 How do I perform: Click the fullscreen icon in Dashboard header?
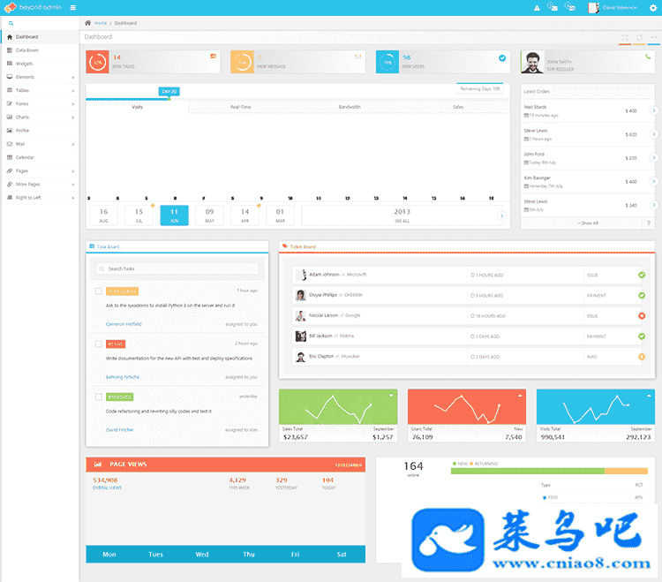[x=625, y=38]
